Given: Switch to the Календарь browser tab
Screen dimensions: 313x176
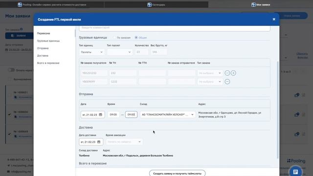Looking at the screenshot, I should point(156,4).
